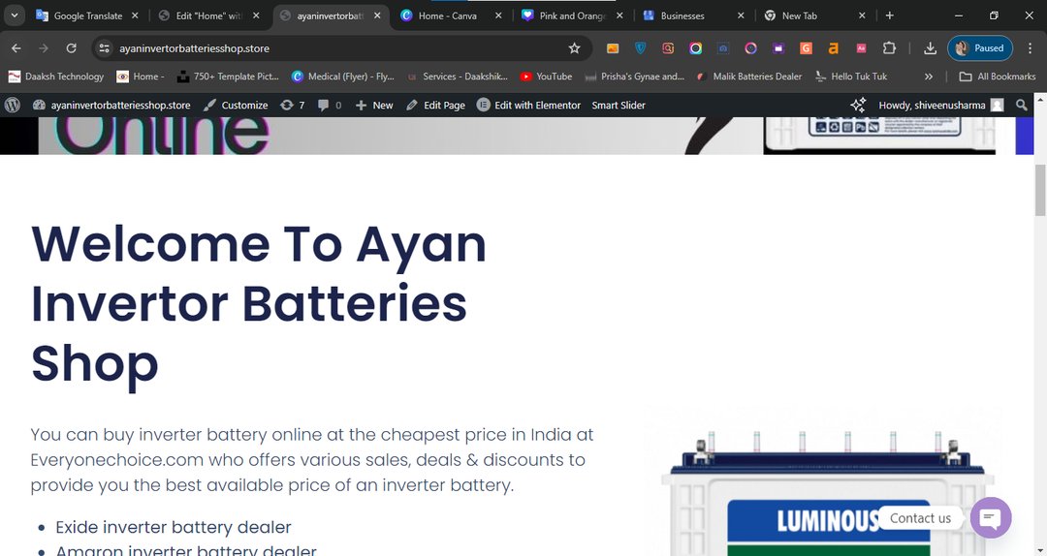Open the comments bubble in admin bar
Viewport: 1047px width, 556px height.
click(330, 105)
